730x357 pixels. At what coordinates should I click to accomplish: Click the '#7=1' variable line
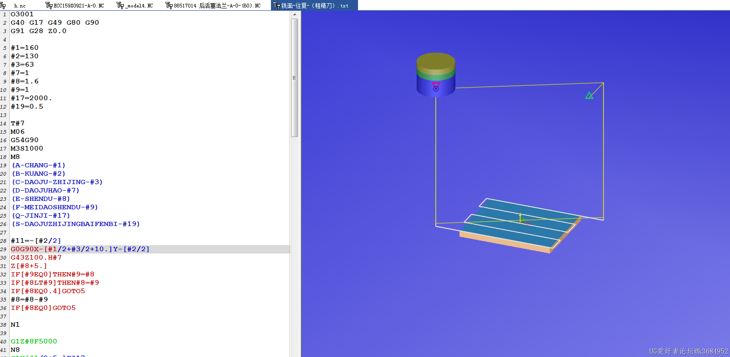(x=20, y=73)
